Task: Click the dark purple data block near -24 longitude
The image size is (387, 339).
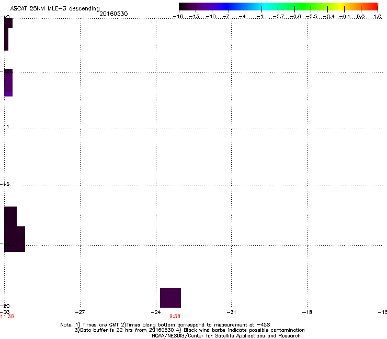Action: click(170, 298)
